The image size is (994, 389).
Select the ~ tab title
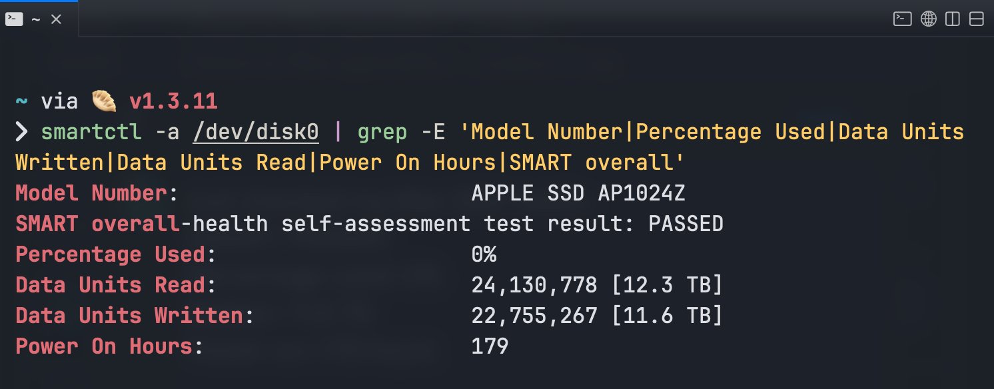[36, 20]
